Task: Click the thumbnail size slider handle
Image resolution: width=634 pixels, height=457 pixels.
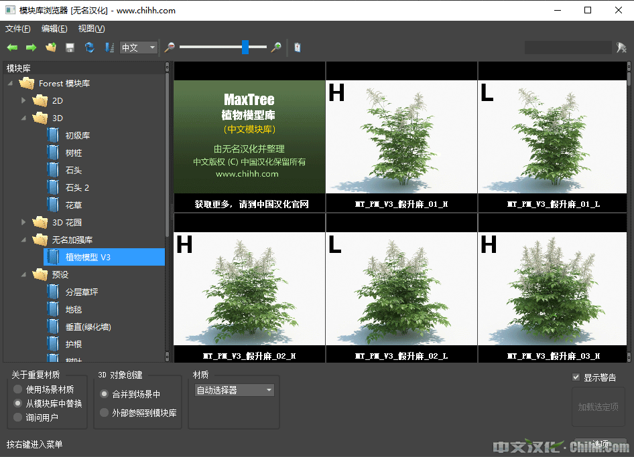Action: click(x=245, y=47)
